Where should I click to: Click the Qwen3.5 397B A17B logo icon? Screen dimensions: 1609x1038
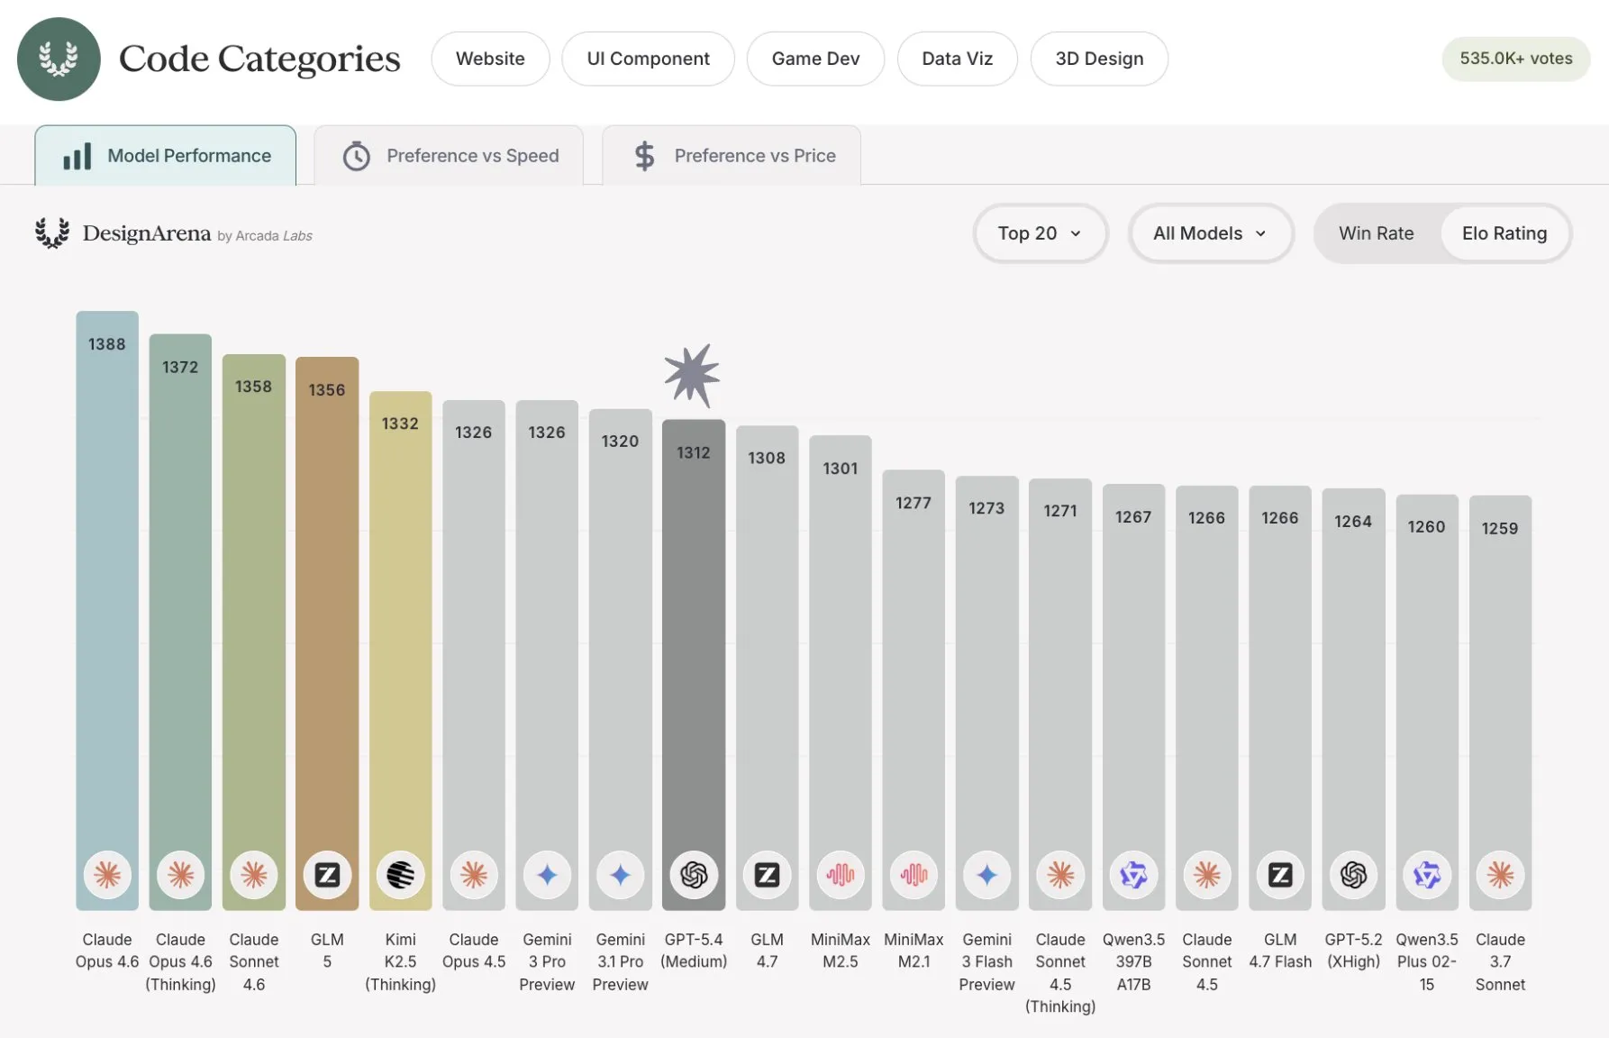point(1133,875)
